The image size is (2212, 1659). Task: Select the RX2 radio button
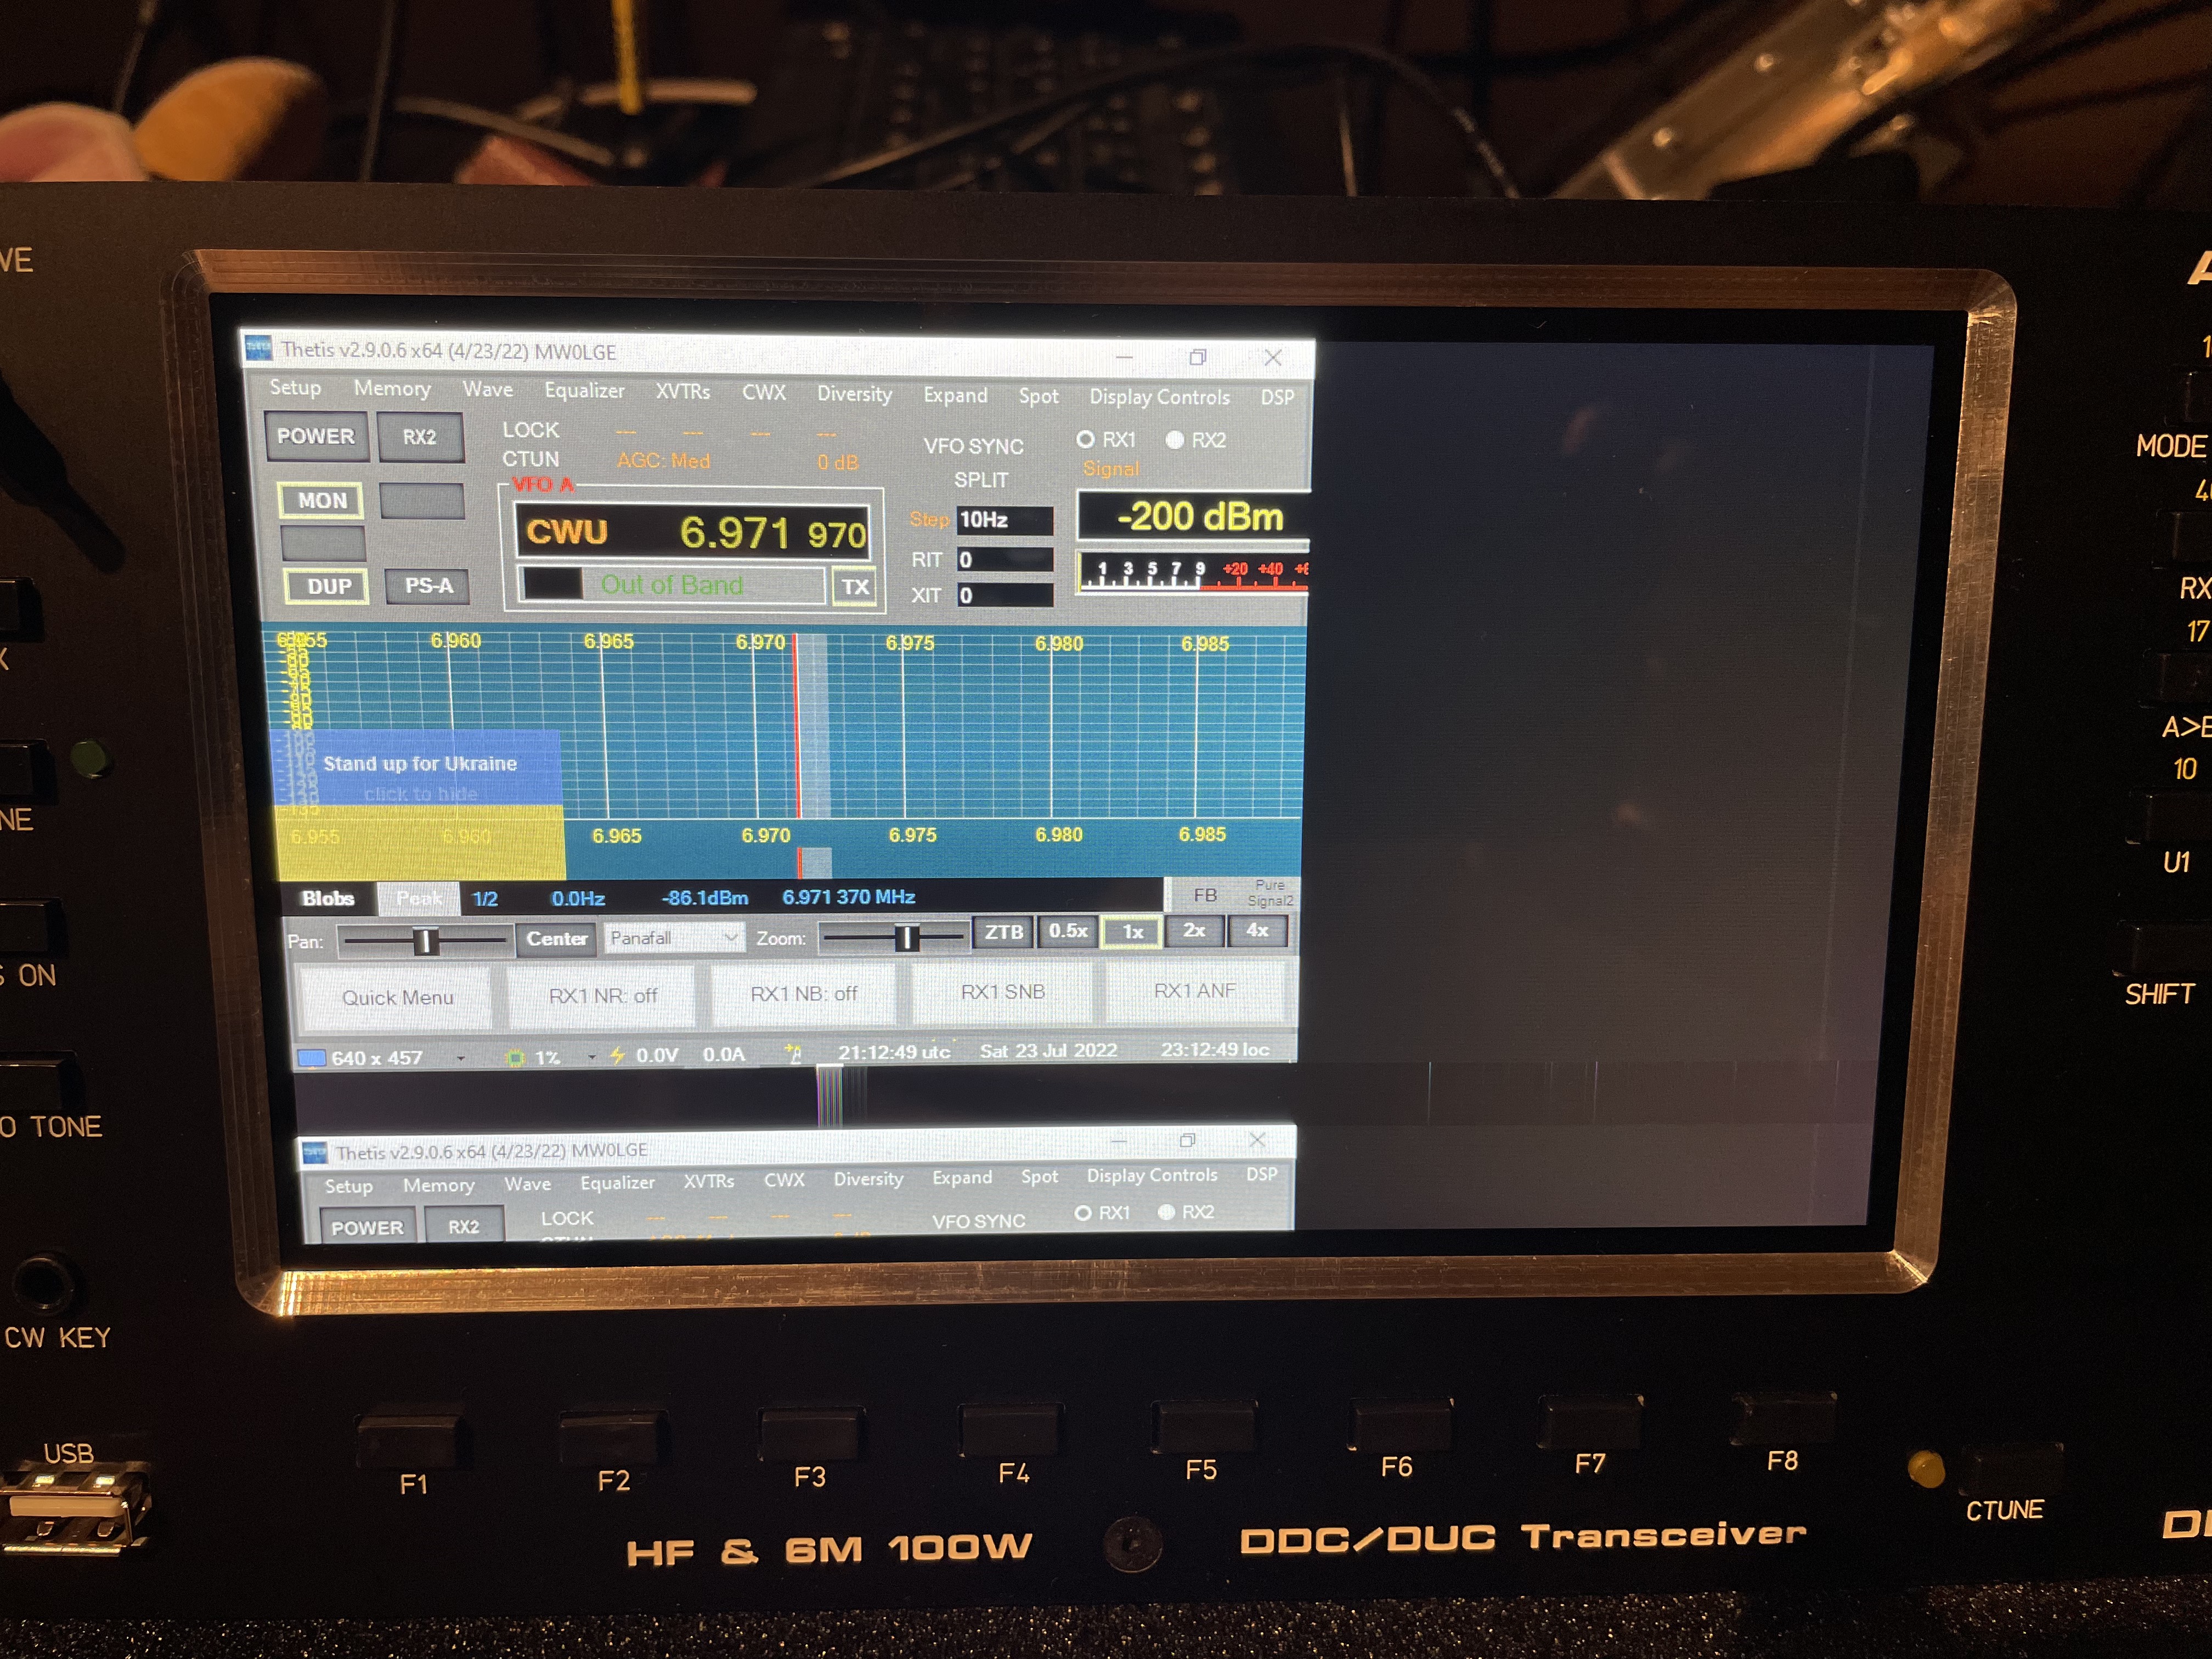(x=1175, y=440)
